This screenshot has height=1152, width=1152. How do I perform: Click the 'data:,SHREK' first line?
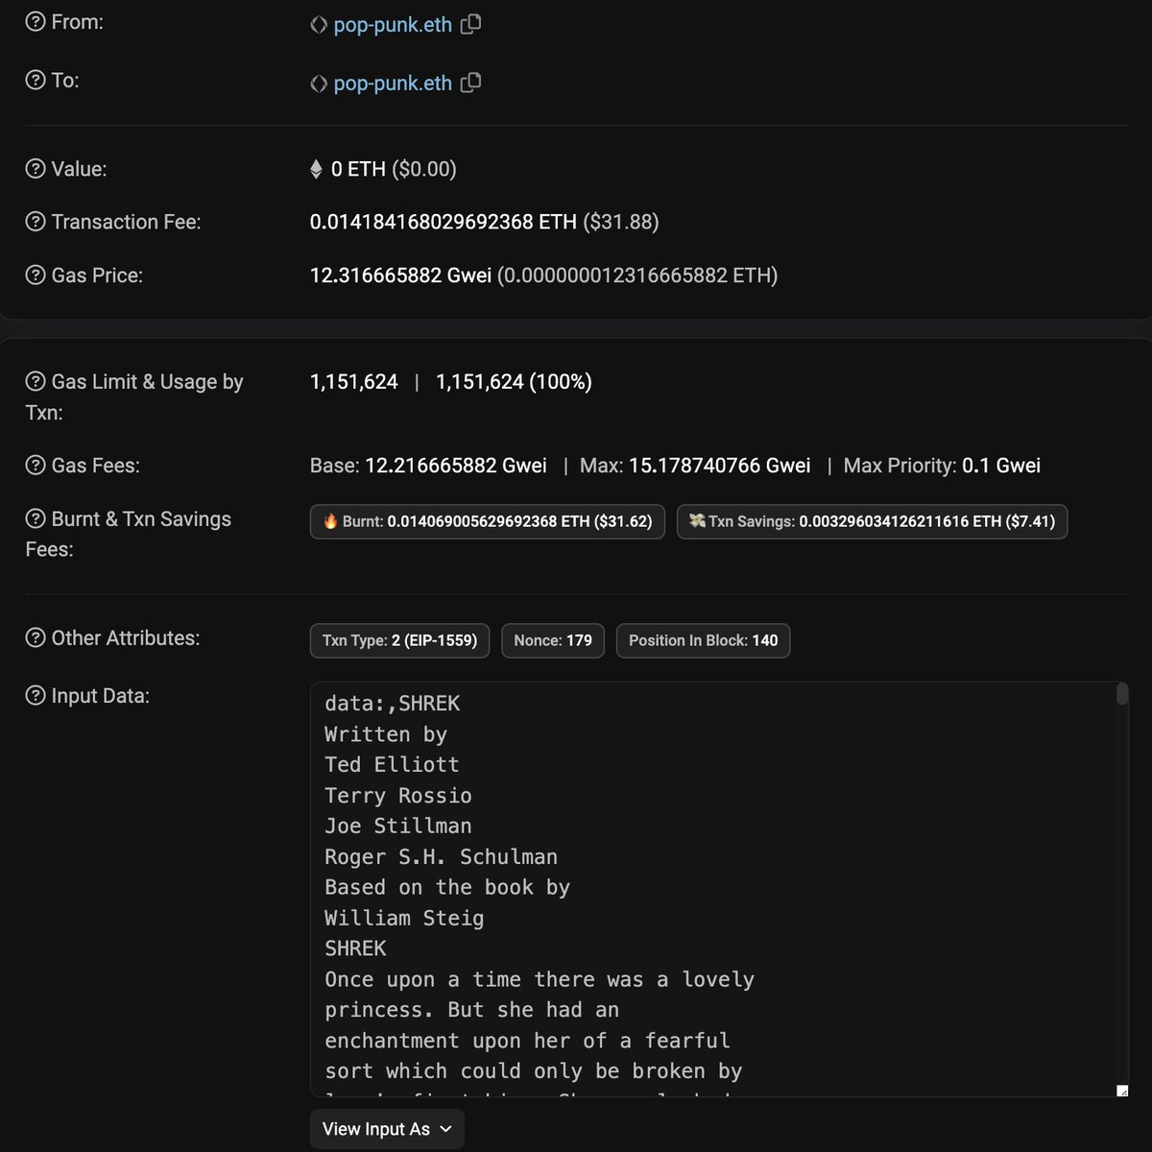[x=392, y=704]
